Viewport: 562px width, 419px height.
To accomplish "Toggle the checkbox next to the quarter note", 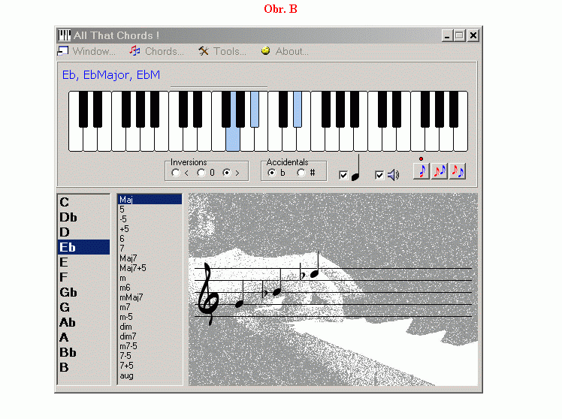I will pyautogui.click(x=343, y=175).
